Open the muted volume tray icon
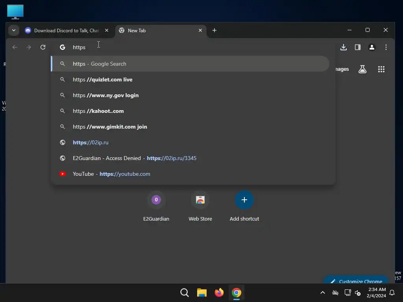This screenshot has height=302, width=403. [x=358, y=293]
